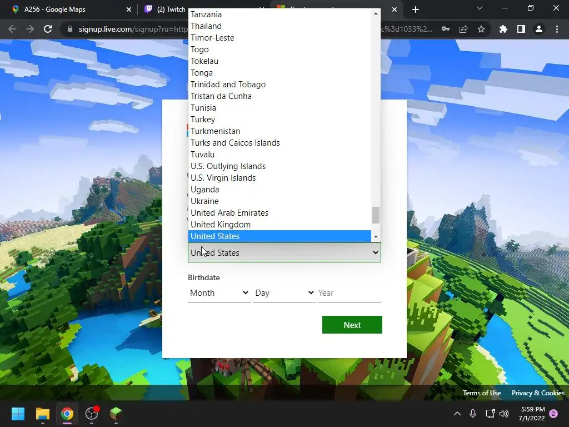Select Timor-Leste in dropdown list
569x427 pixels.
tap(279, 38)
